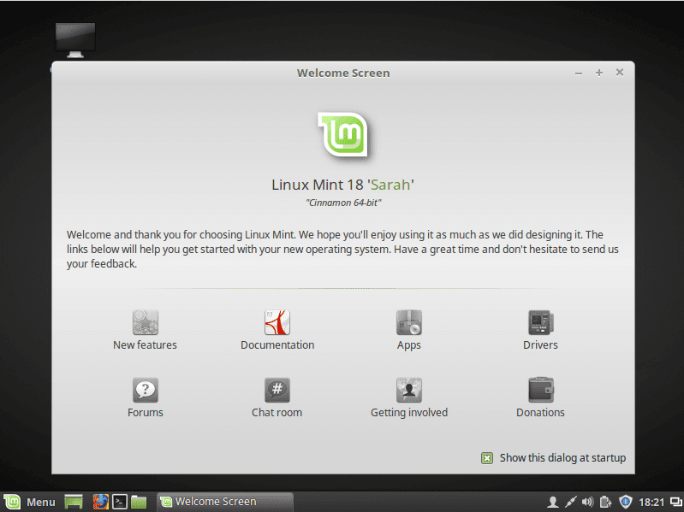
Task: Open the network connection tray icon
Action: 571,502
